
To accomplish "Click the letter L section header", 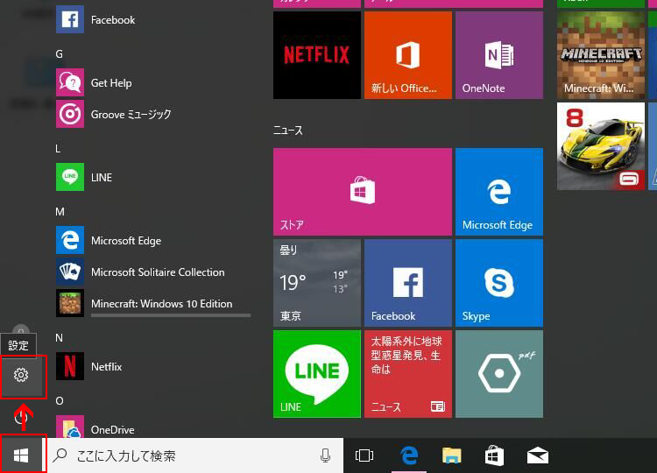I will point(58,149).
